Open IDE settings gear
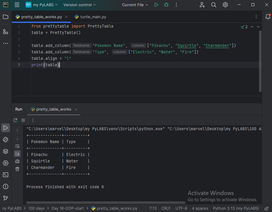This screenshot has height=212, width=272. tap(225, 5)
